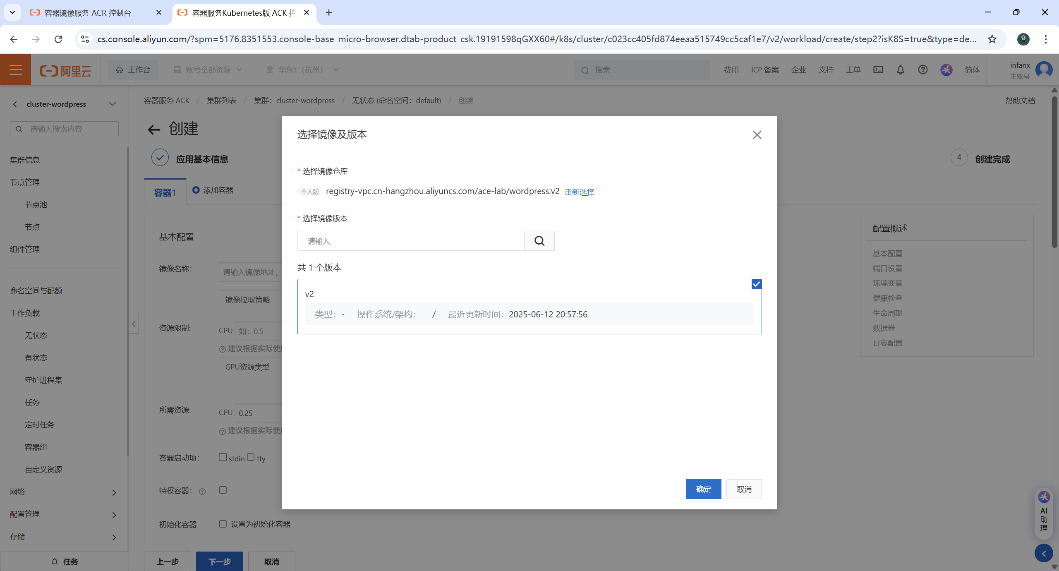Image resolution: width=1059 pixels, height=571 pixels.
Task: Open the floating AI 助理 button
Action: coord(1044,514)
